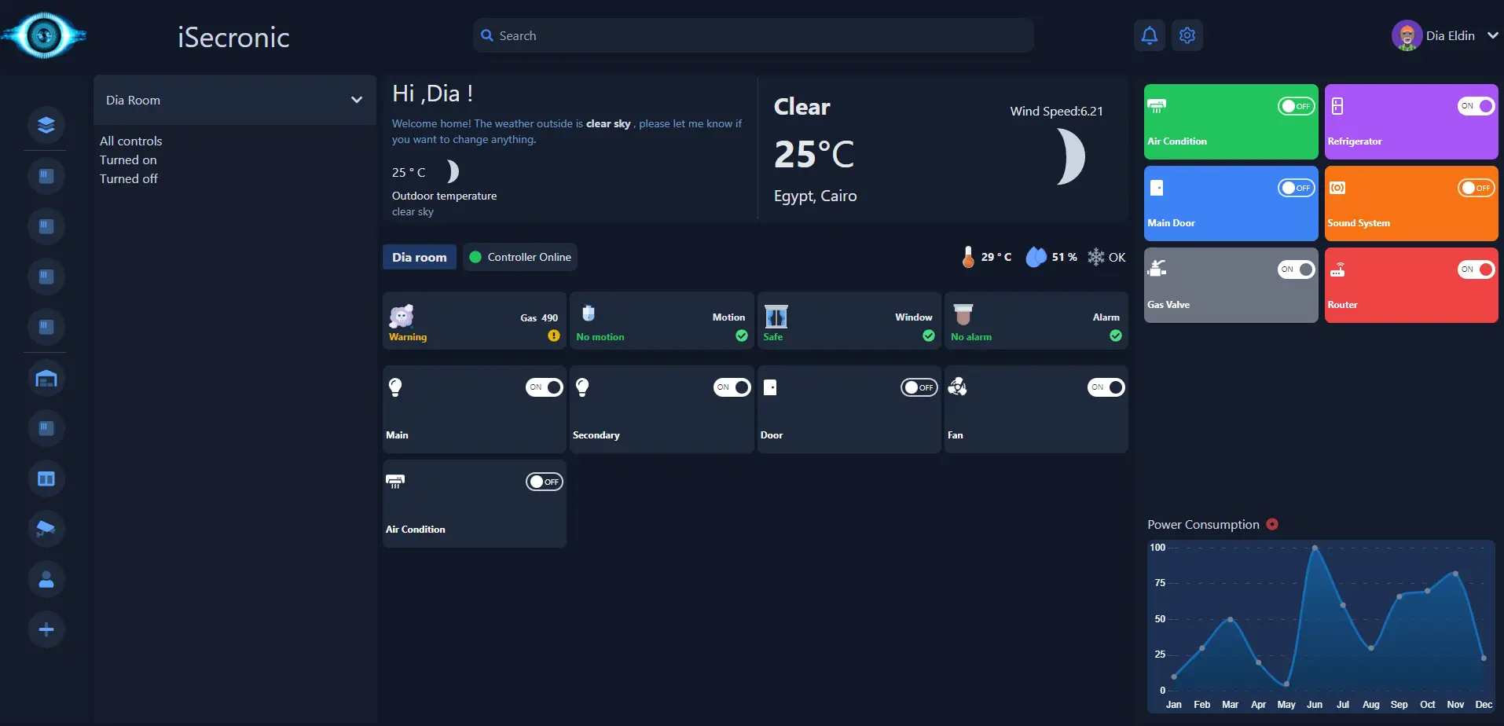Screen dimensions: 1504x726
Task: Open the user profile icon in sidebar
Action: [46, 579]
